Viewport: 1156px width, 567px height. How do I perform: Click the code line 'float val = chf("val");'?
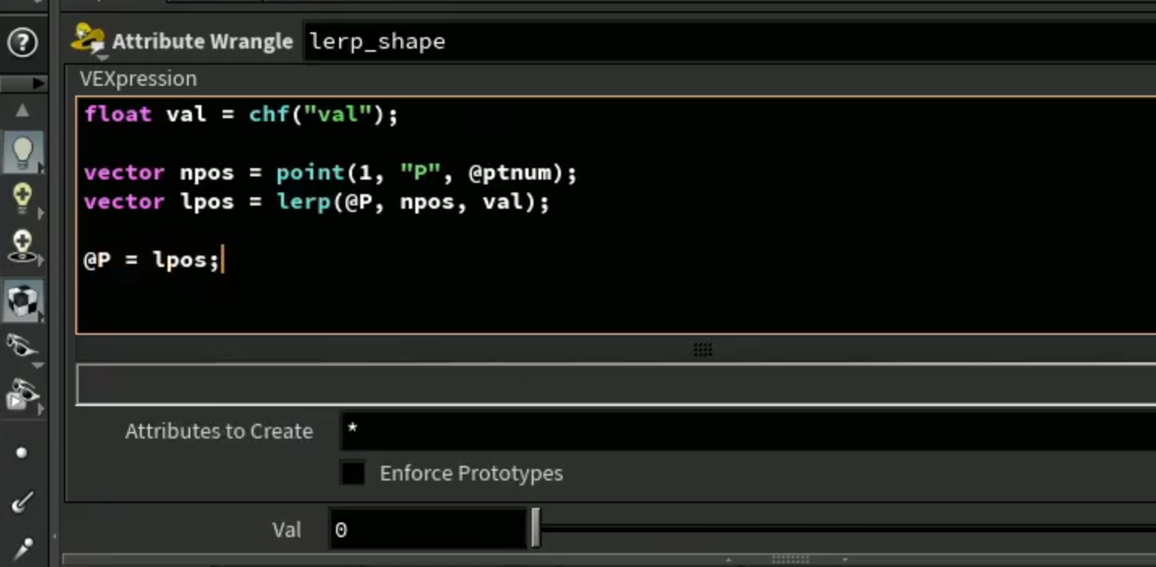point(241,114)
